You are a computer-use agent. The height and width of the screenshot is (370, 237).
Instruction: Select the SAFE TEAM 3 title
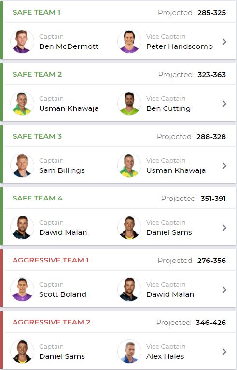coord(37,137)
